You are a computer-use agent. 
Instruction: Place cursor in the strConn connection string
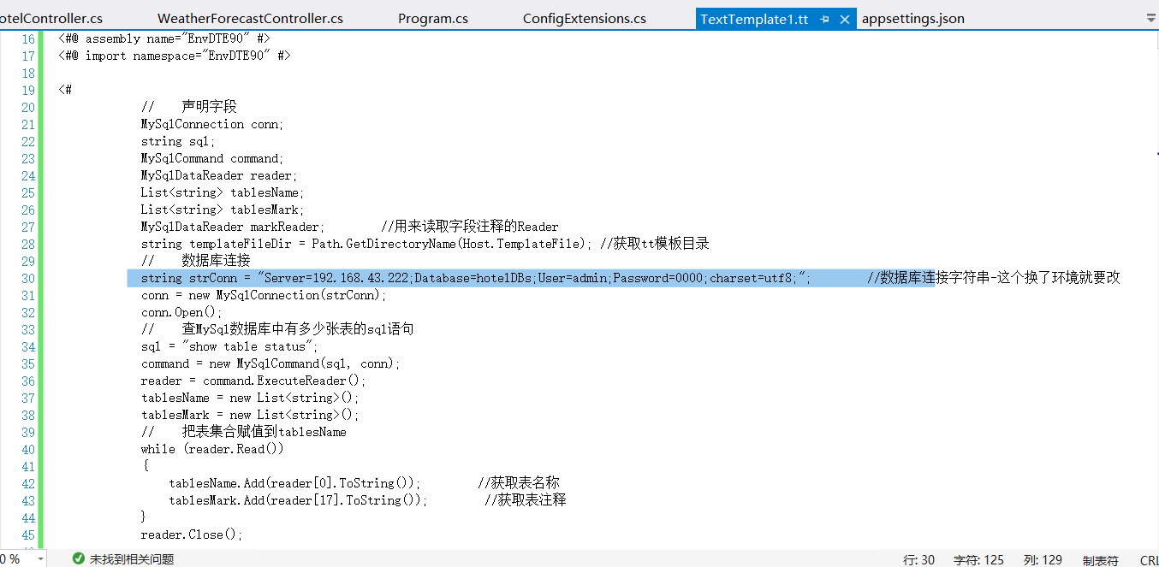(x=532, y=278)
